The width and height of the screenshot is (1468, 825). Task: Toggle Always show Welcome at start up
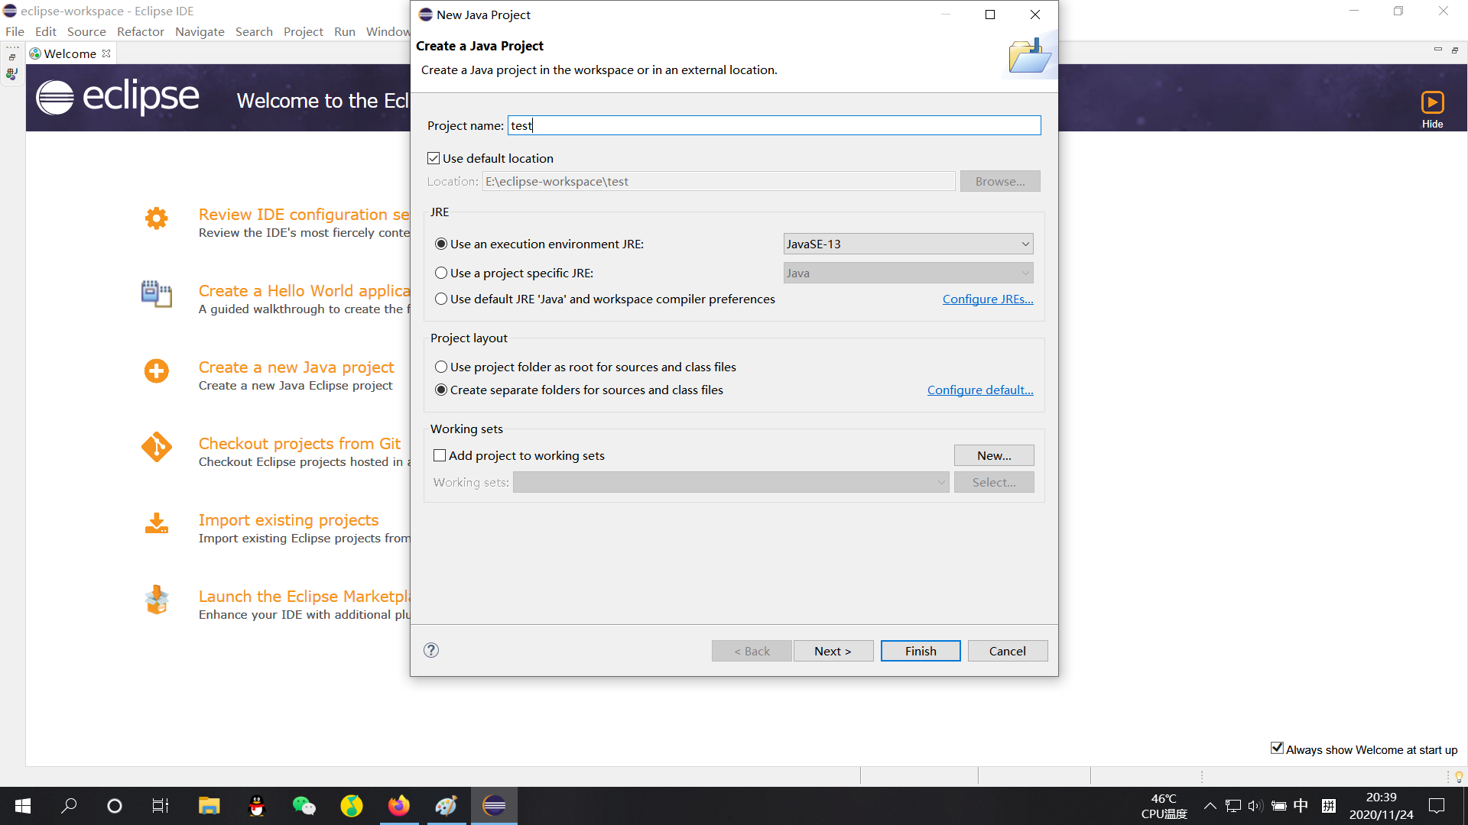(x=1277, y=749)
